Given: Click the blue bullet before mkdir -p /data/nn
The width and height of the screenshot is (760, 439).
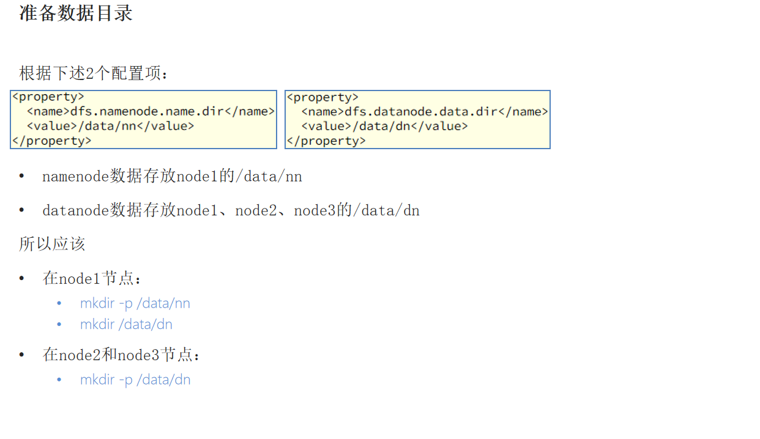Looking at the screenshot, I should 59,303.
